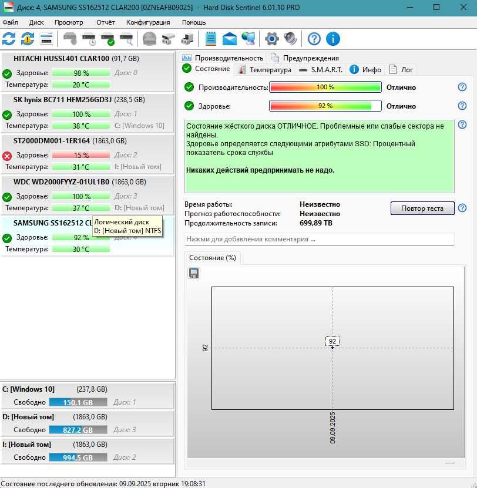The image size is (477, 488).
Task: Click the question mark Help toolbar icon
Action: (314, 39)
